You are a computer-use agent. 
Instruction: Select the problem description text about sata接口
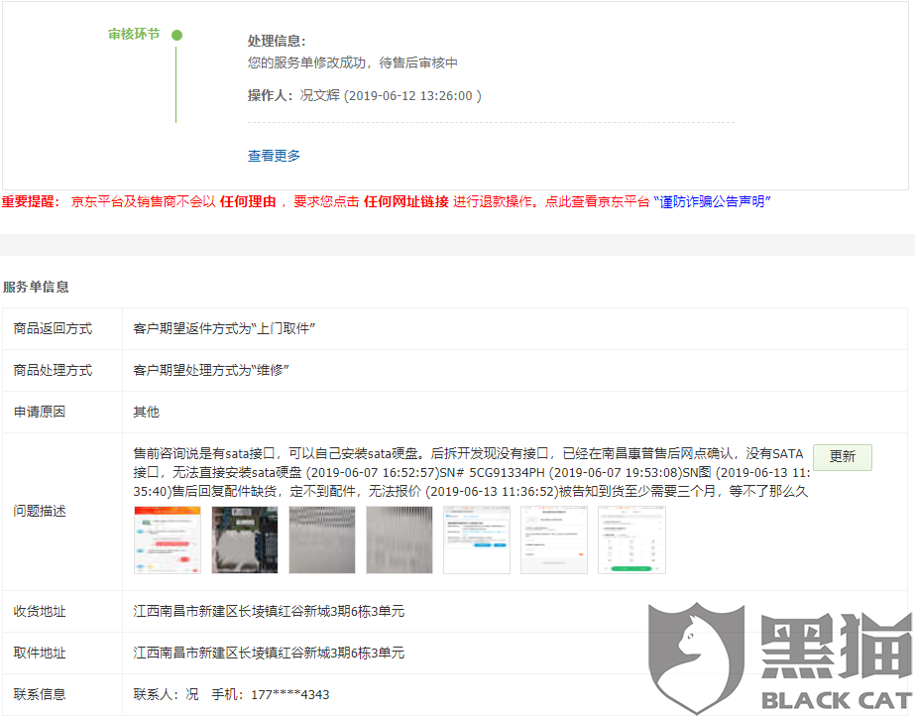click(x=472, y=473)
